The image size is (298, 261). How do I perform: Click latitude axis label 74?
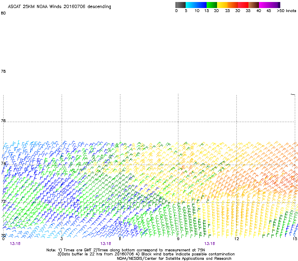[3, 163]
